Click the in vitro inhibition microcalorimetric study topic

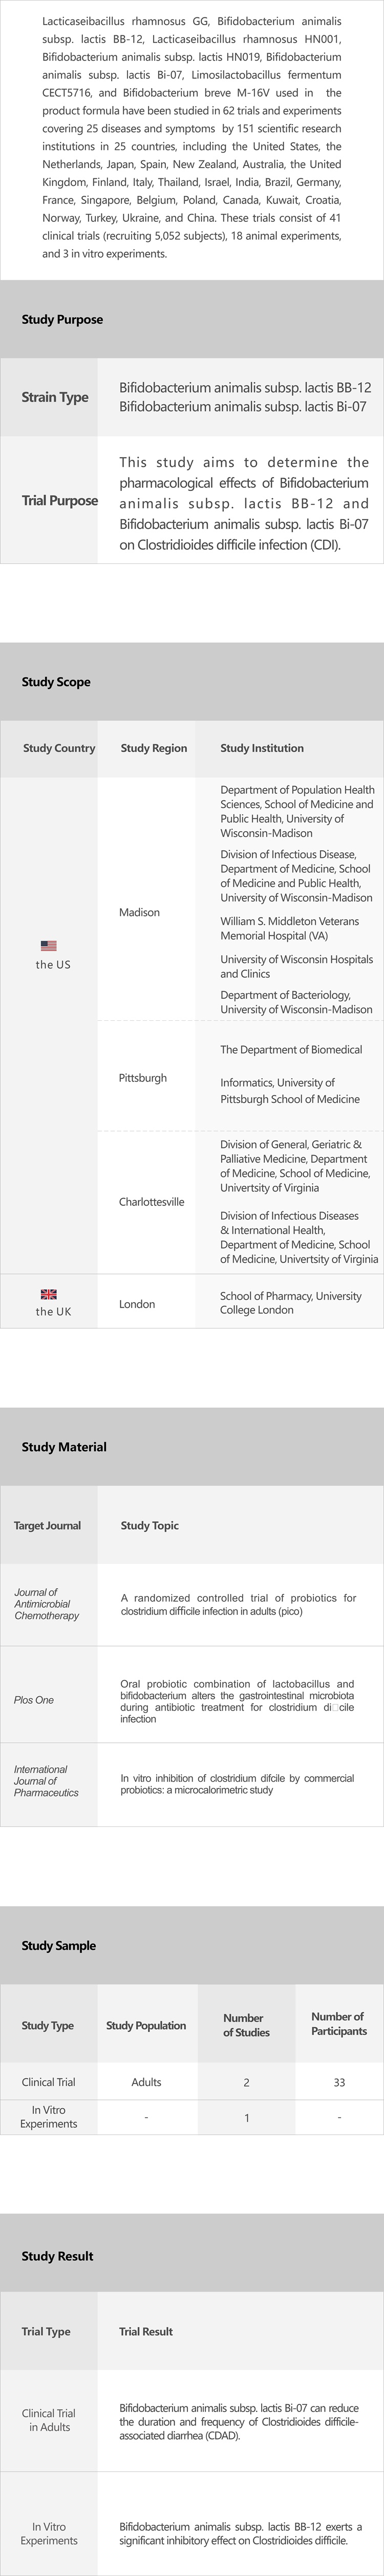(x=237, y=1784)
